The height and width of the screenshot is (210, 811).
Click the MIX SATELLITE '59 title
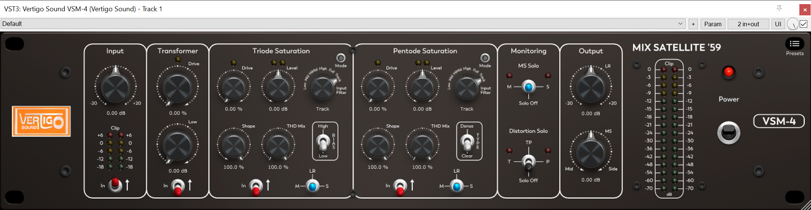677,48
